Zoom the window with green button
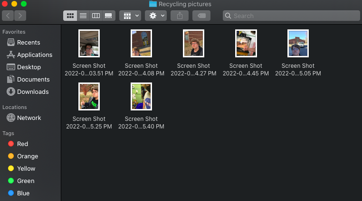362x201 pixels. point(24,4)
